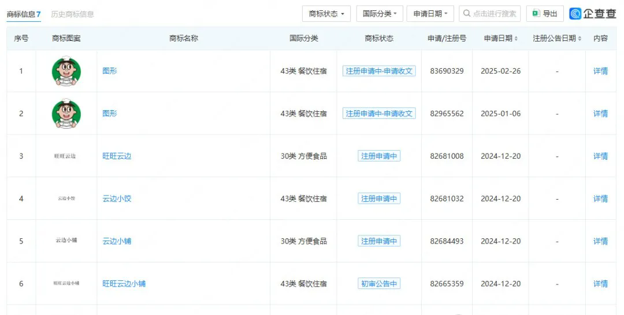Click the 商标状态 column header

tap(379, 39)
